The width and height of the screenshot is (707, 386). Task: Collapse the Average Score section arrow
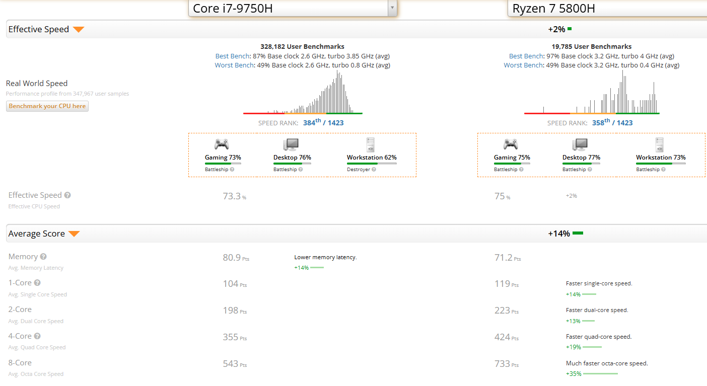pos(74,234)
